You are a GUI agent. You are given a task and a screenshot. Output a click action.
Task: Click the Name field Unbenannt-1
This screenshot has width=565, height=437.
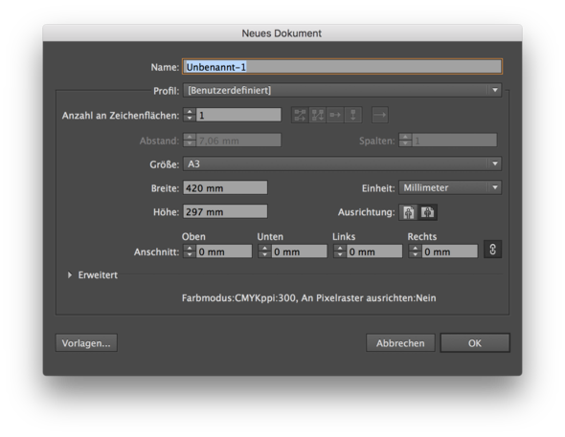point(342,67)
